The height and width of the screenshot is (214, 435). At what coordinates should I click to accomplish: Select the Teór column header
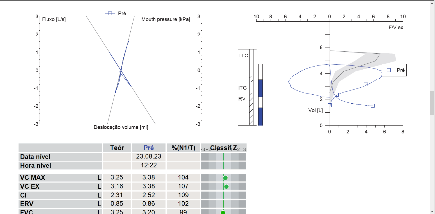pos(117,148)
